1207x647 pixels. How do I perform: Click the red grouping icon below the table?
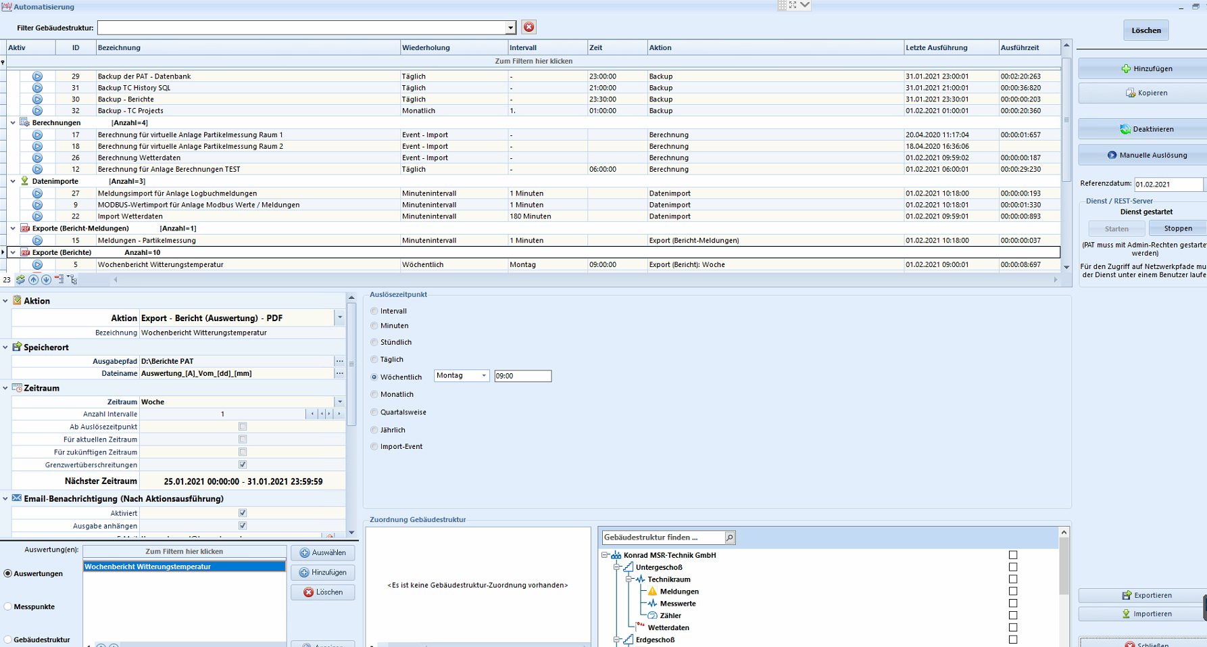[59, 279]
